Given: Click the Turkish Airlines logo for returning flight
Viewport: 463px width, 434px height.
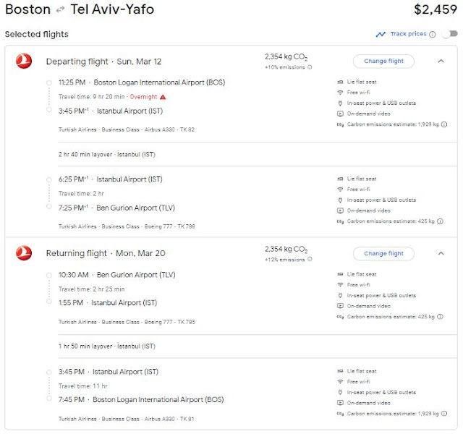Looking at the screenshot, I should [24, 253].
